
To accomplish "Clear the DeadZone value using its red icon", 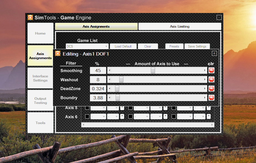I will click(x=211, y=89).
